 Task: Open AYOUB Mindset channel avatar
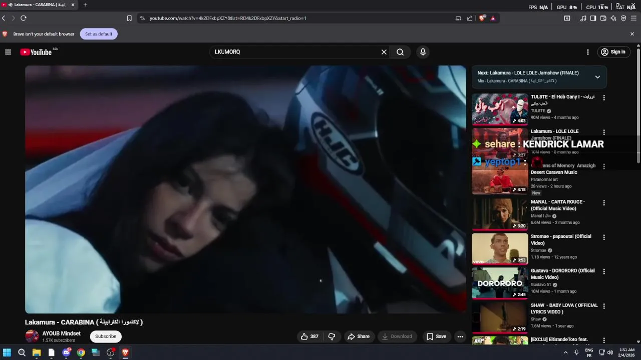tap(32, 336)
